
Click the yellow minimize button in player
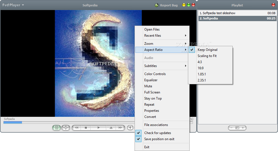tap(184, 5)
